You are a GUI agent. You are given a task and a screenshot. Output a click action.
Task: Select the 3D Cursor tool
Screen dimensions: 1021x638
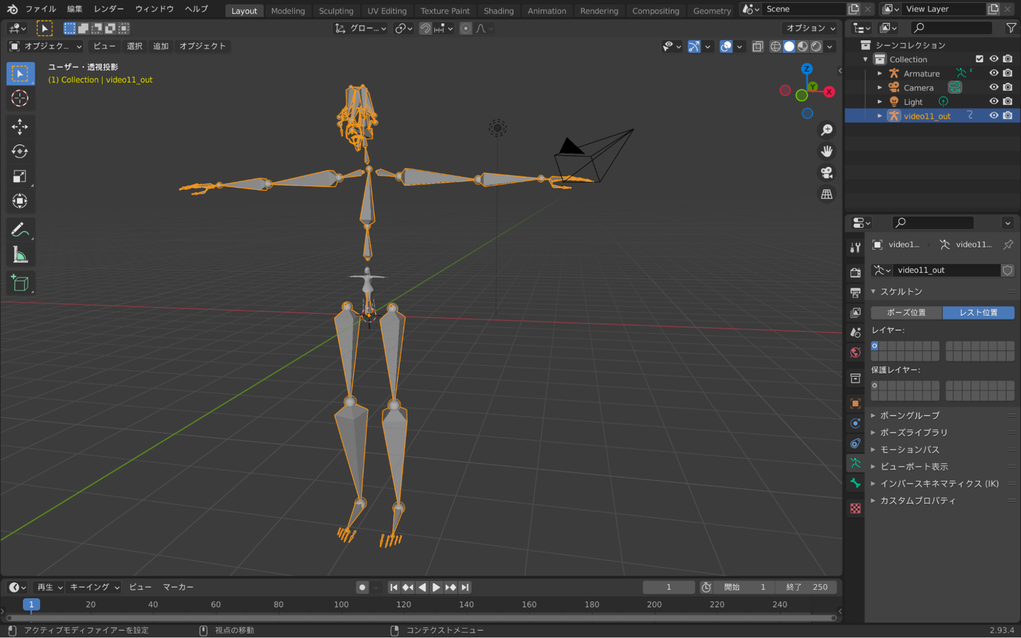click(x=20, y=98)
